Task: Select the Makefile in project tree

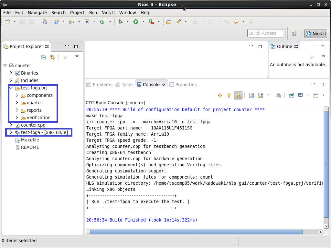Action: click(30, 140)
